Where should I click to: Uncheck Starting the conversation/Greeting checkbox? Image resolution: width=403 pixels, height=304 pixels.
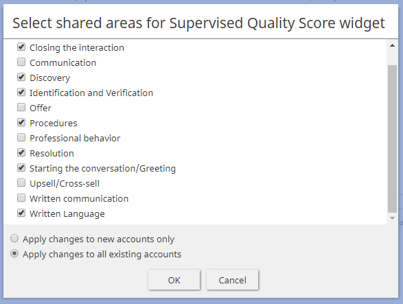tap(21, 168)
